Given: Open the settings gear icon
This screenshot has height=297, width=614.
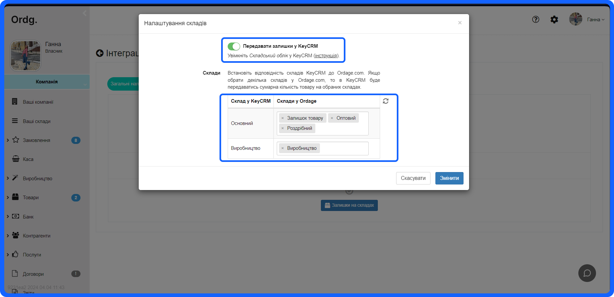Looking at the screenshot, I should [x=554, y=20].
